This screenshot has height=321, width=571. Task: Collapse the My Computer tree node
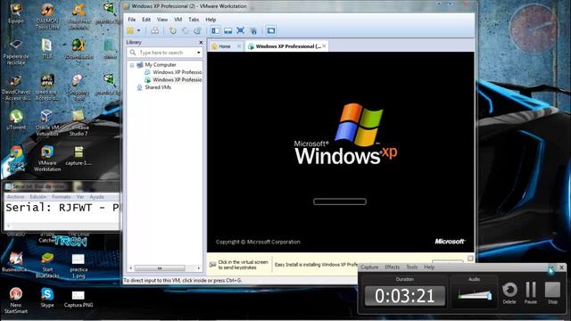pyautogui.click(x=132, y=65)
